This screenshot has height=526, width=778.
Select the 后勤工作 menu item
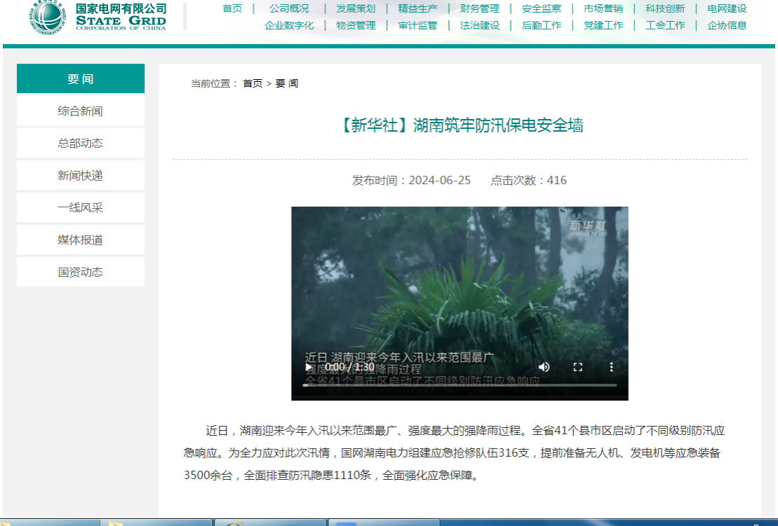[x=542, y=25]
